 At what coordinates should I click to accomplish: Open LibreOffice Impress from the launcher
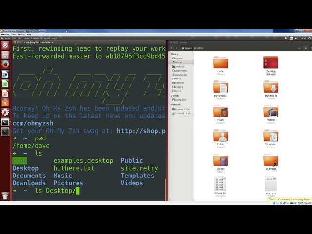(5, 93)
